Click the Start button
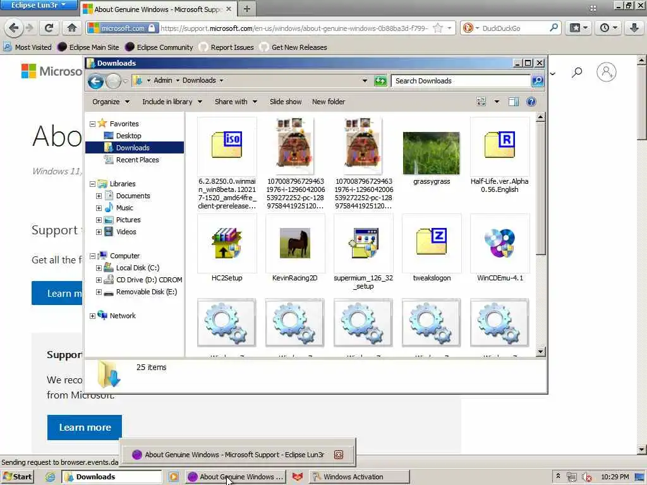647x485 pixels. click(x=17, y=477)
